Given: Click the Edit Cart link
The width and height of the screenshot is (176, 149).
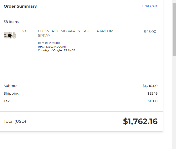Looking at the screenshot, I should coord(150,6).
